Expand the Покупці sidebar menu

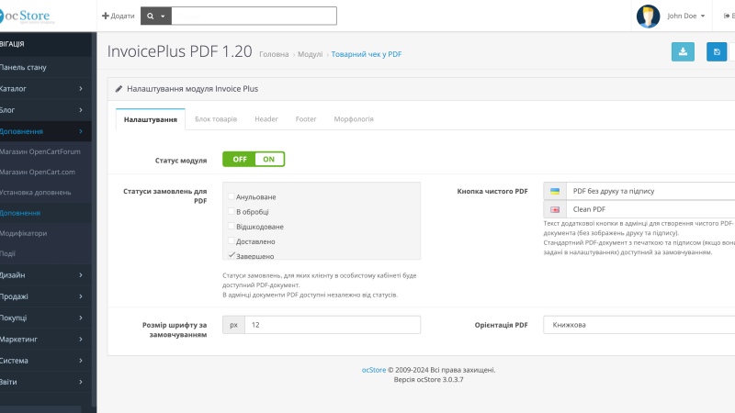45,318
